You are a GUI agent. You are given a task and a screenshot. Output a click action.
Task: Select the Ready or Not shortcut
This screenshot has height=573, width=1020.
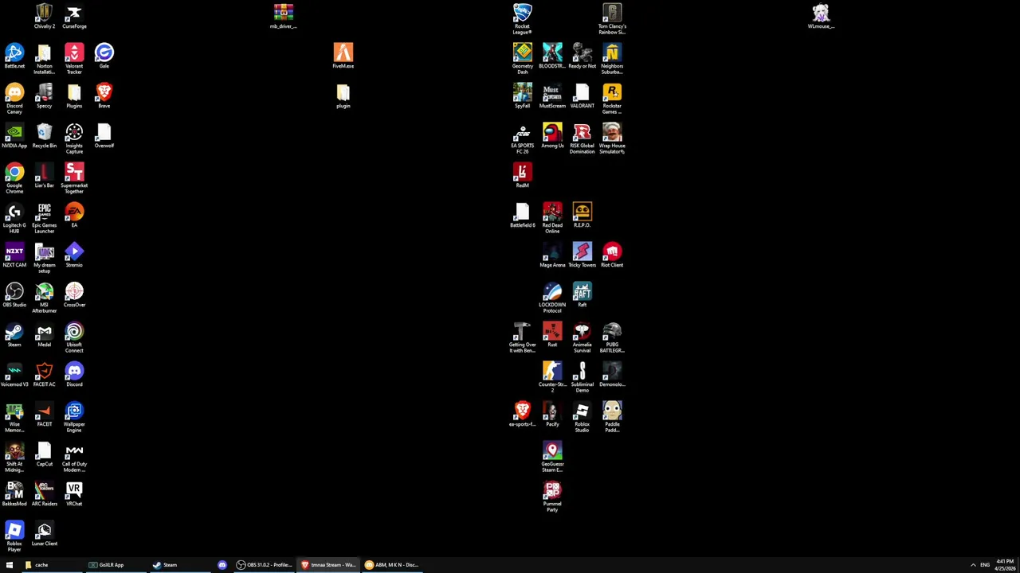pyautogui.click(x=582, y=56)
